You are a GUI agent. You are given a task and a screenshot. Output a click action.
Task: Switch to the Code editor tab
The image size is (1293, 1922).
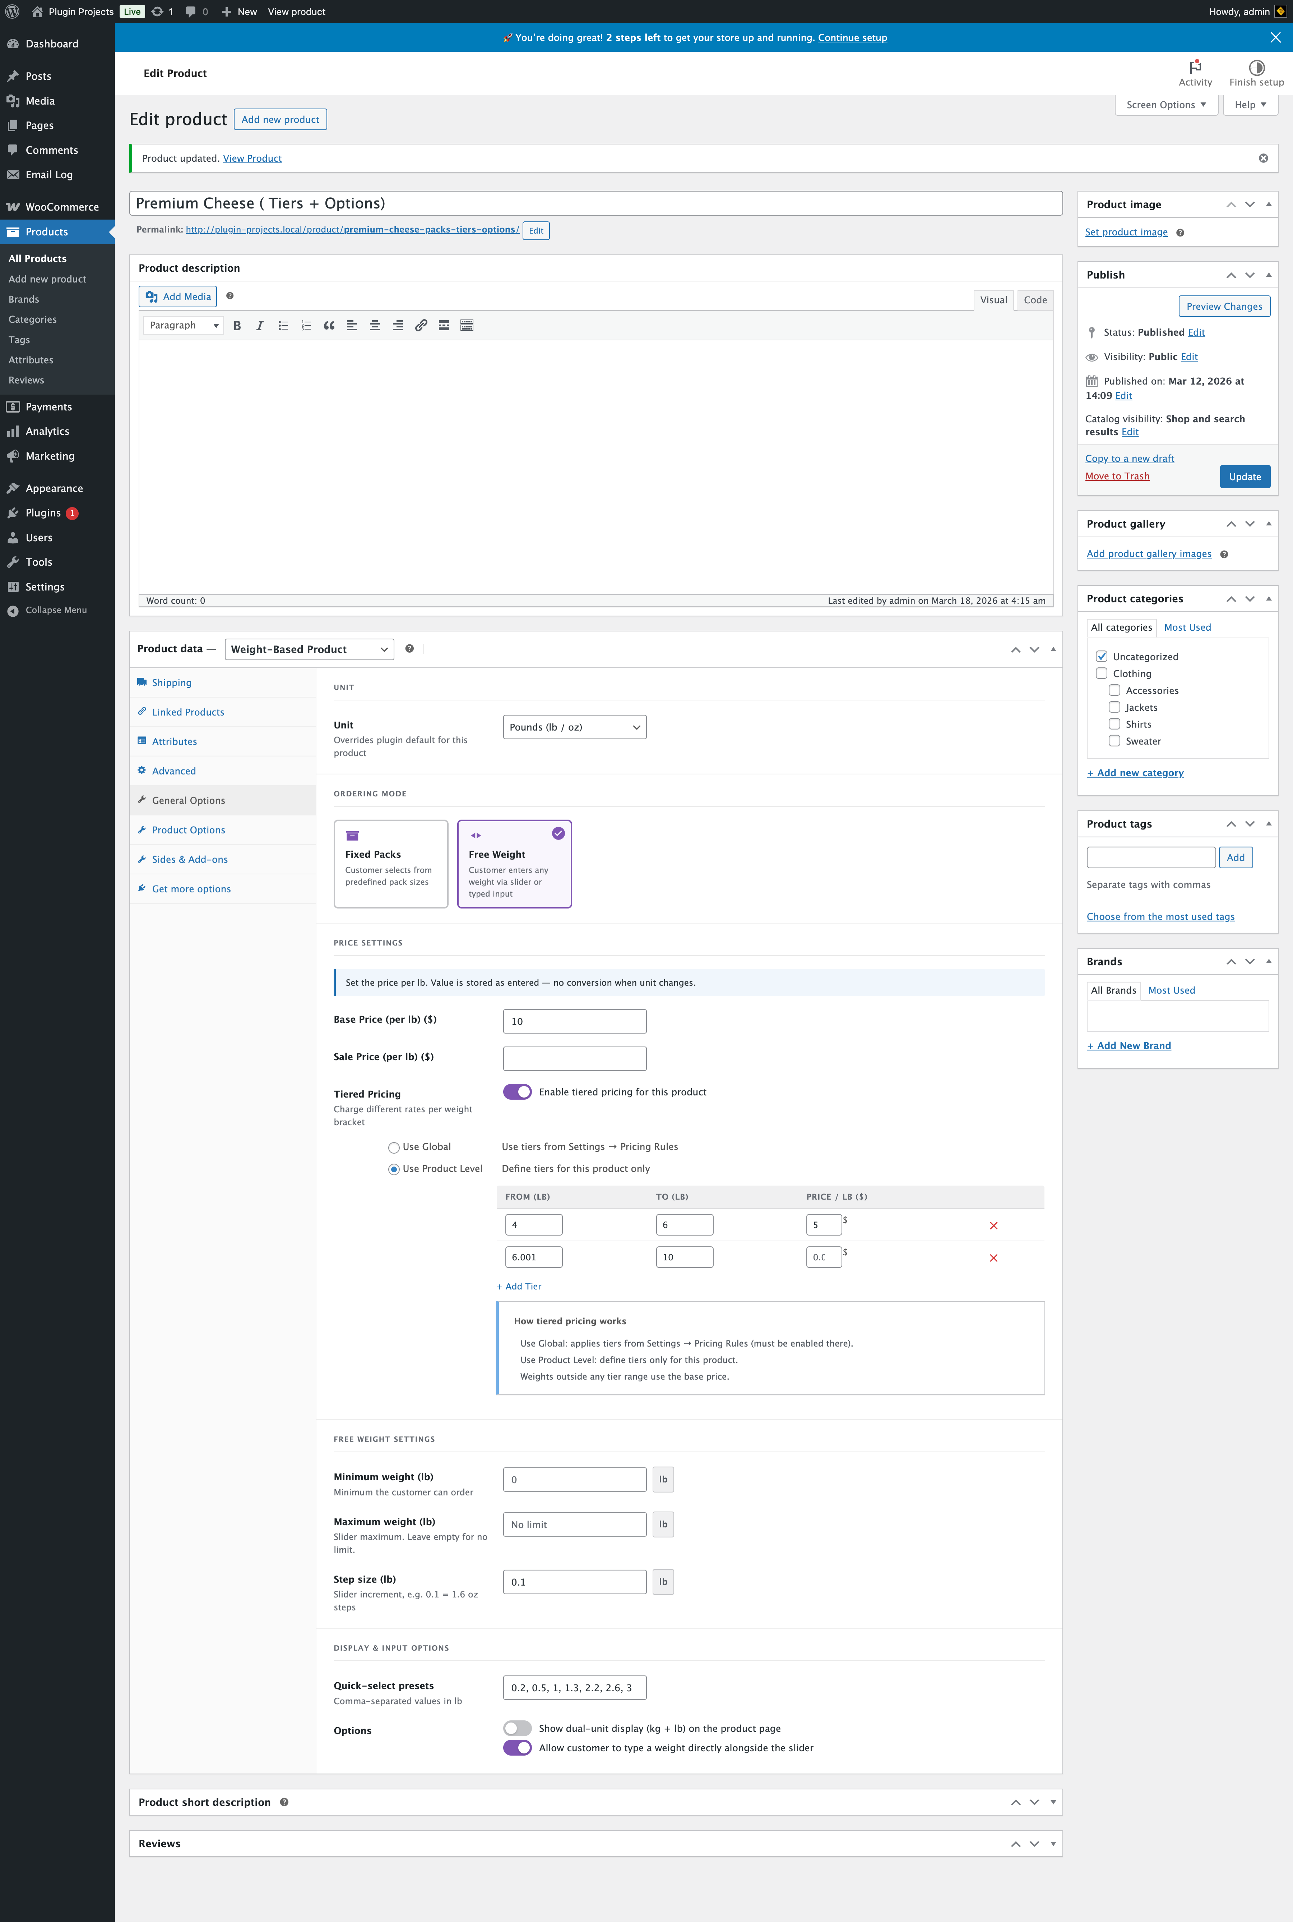click(1035, 299)
